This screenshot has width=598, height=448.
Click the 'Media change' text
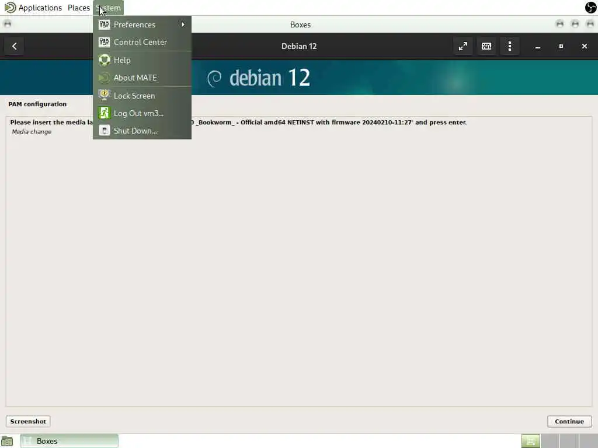pyautogui.click(x=32, y=132)
